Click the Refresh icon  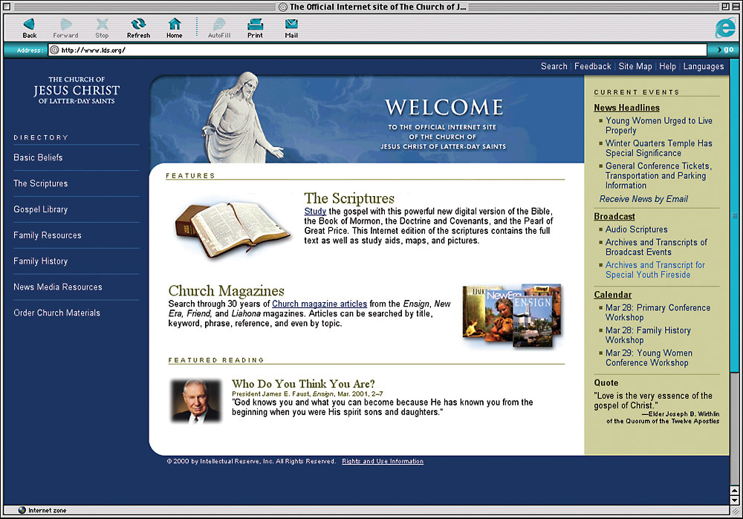tap(138, 25)
